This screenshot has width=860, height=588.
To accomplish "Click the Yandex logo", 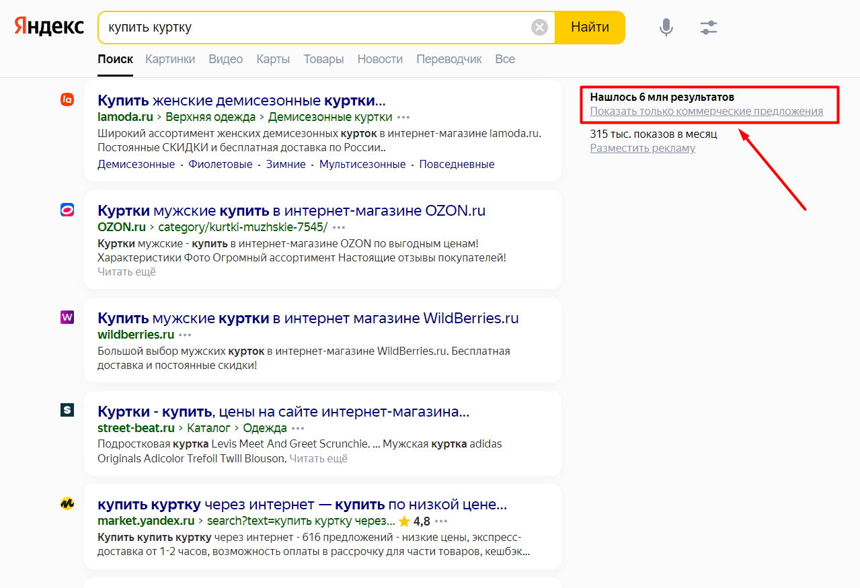I will (x=49, y=27).
